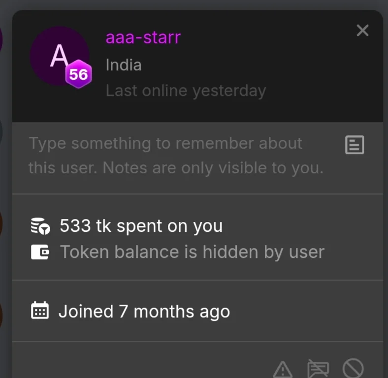The image size is (388, 378).
Task: Open the purple A avatar picture
Action: (x=60, y=56)
